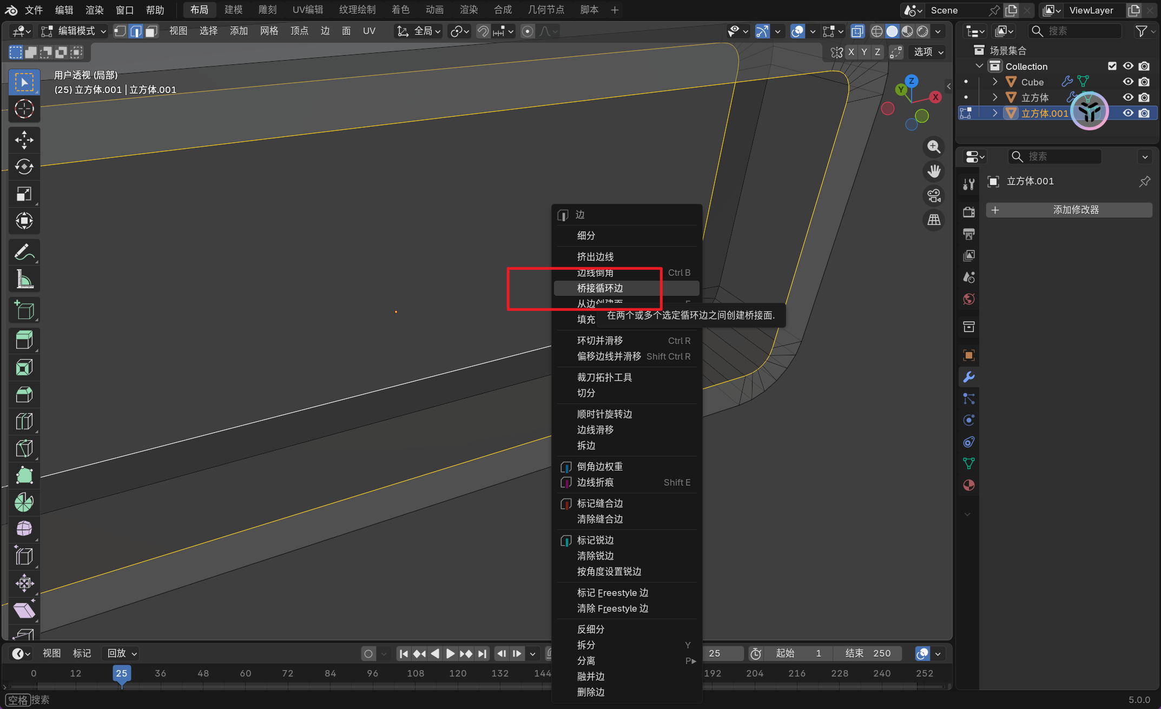This screenshot has width=1161, height=709.
Task: Click the 3D cursor tool
Action: click(x=24, y=109)
